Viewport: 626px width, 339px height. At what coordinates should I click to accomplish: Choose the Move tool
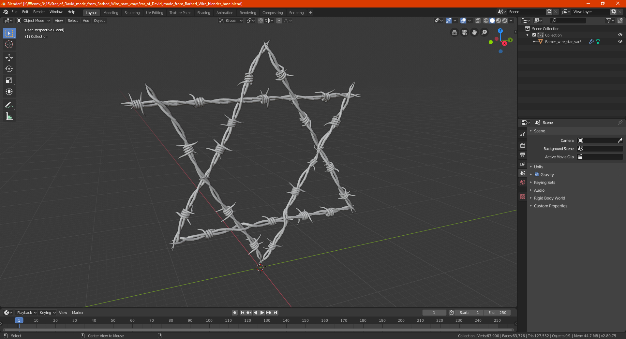click(x=9, y=58)
